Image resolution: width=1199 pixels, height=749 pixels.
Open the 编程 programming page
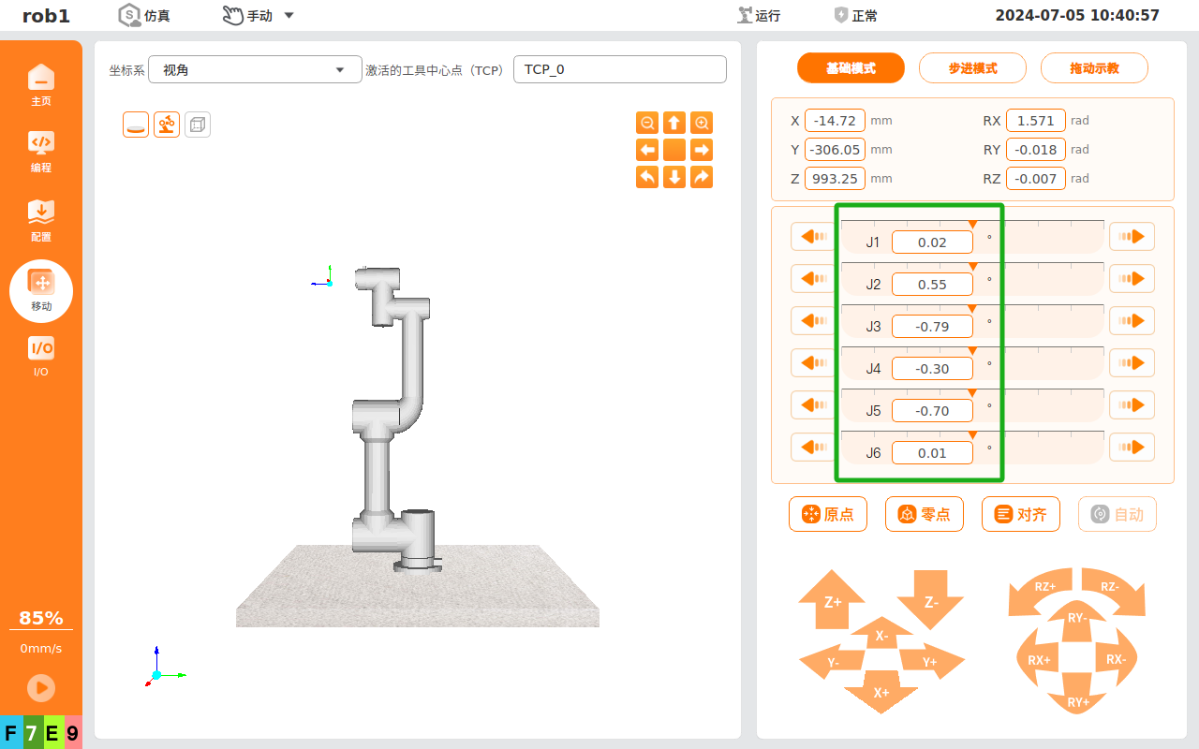pos(41,152)
